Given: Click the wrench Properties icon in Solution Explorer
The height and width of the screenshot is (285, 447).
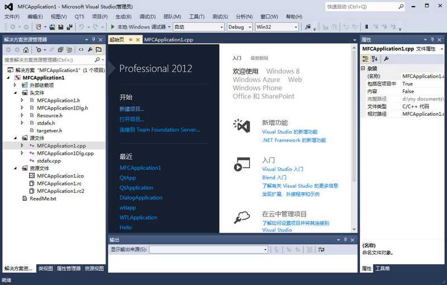Looking at the screenshot, I should [x=90, y=50].
